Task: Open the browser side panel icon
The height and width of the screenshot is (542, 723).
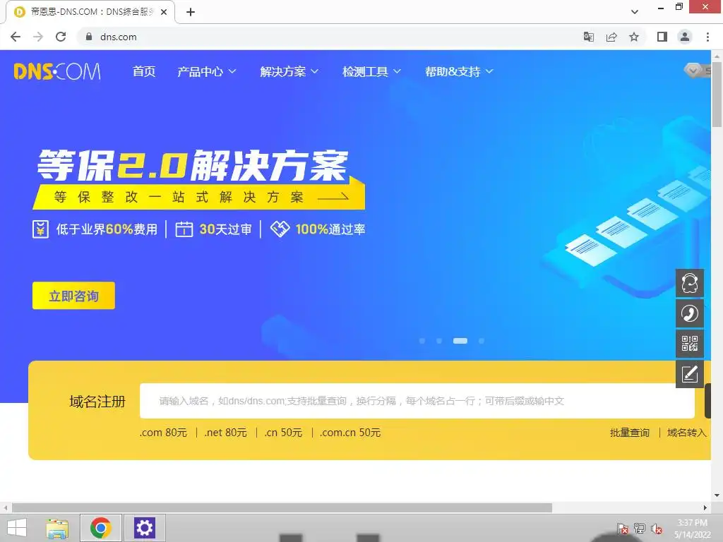Action: 662,37
